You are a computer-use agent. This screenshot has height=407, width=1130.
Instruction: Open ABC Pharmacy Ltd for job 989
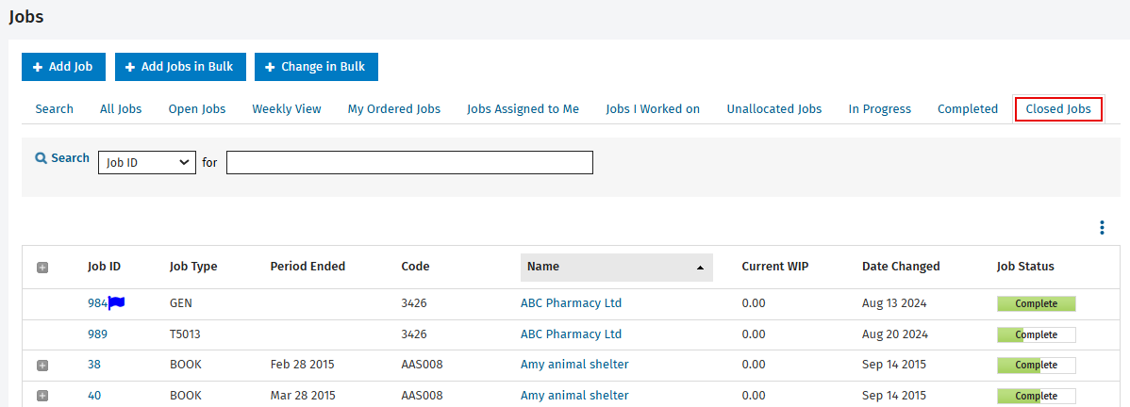tap(571, 334)
